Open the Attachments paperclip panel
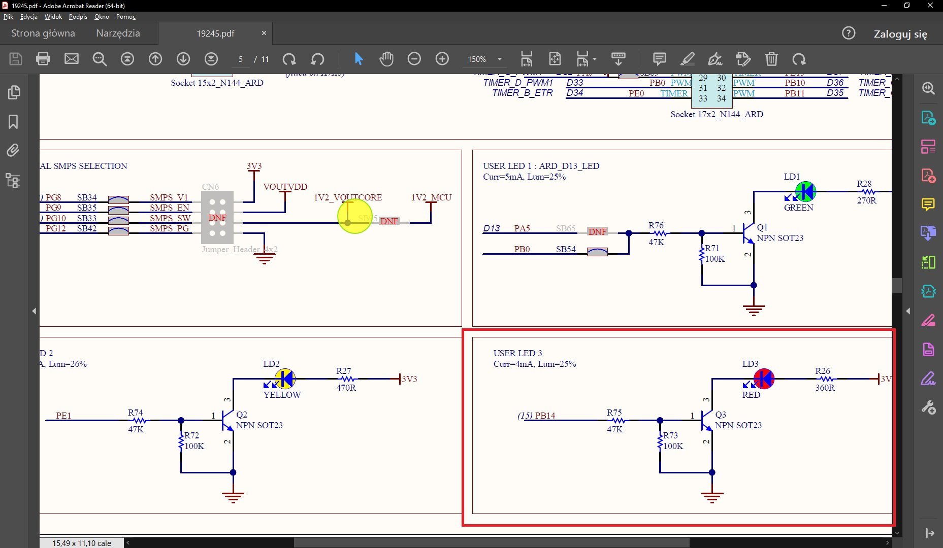This screenshot has height=548, width=943. [13, 151]
